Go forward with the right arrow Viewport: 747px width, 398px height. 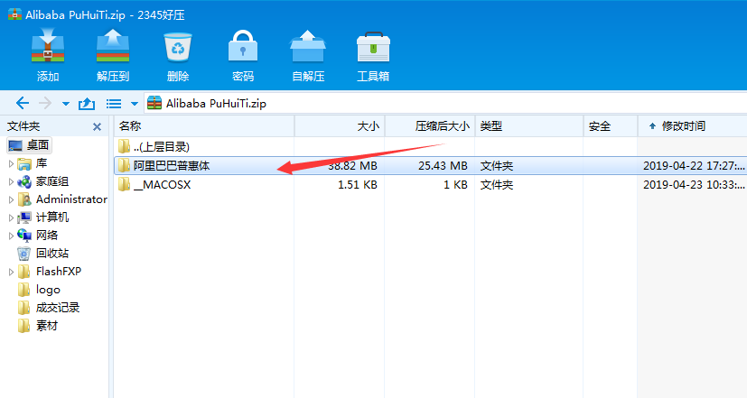coord(45,103)
